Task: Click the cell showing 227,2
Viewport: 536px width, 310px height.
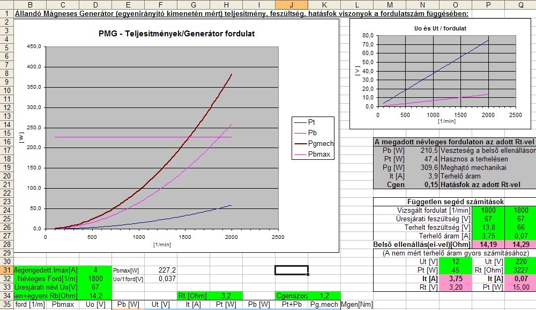Action: [161, 270]
